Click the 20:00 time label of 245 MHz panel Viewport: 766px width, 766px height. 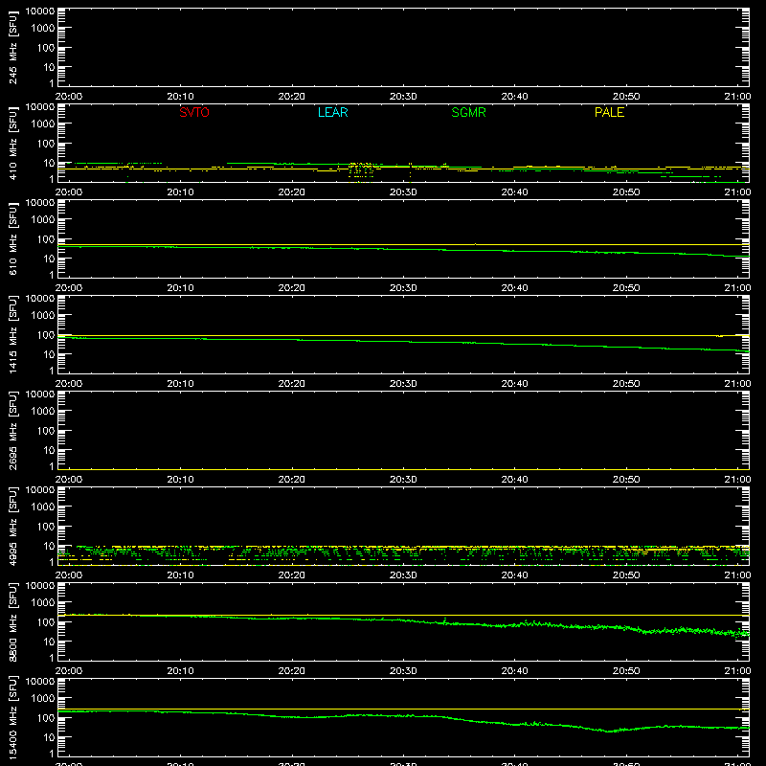[68, 97]
